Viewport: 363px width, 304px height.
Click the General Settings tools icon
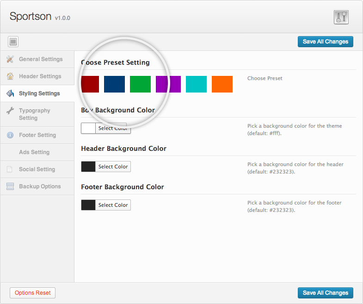[10, 59]
